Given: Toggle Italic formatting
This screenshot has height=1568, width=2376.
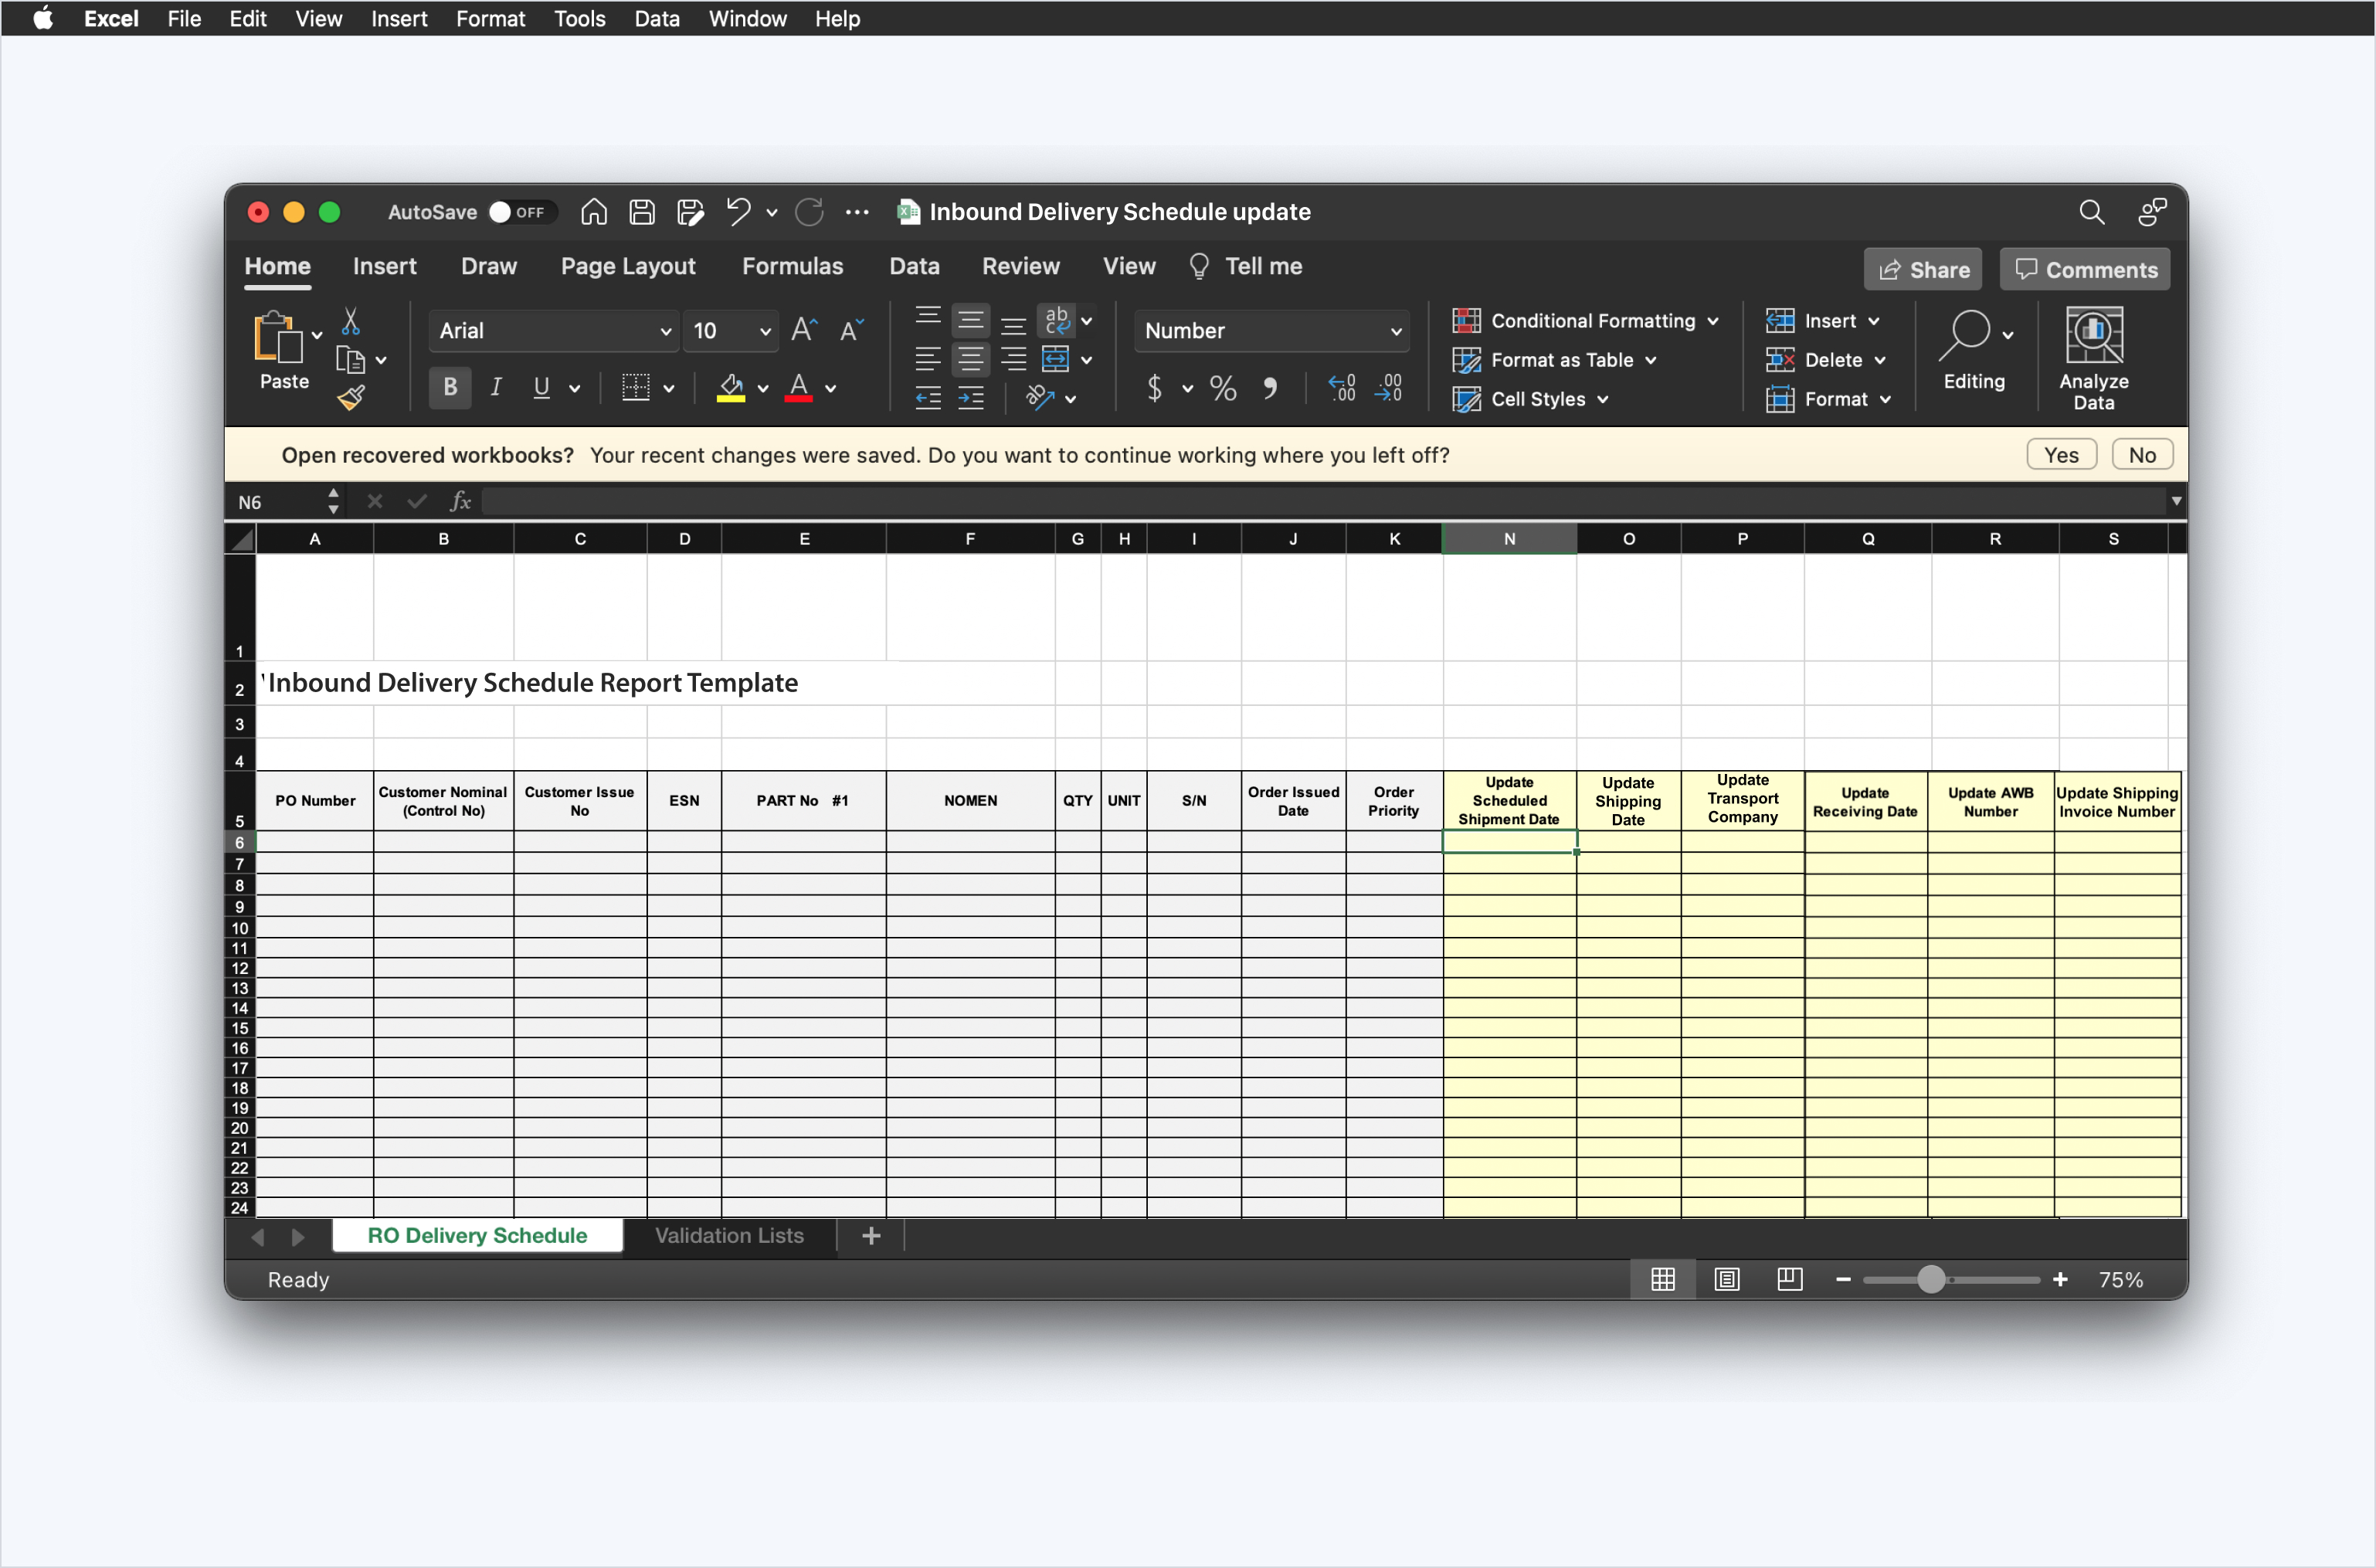Looking at the screenshot, I should coord(496,388).
